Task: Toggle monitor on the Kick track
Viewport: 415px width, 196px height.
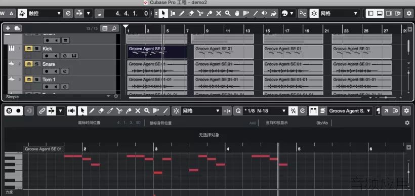Action: tap(56, 56)
